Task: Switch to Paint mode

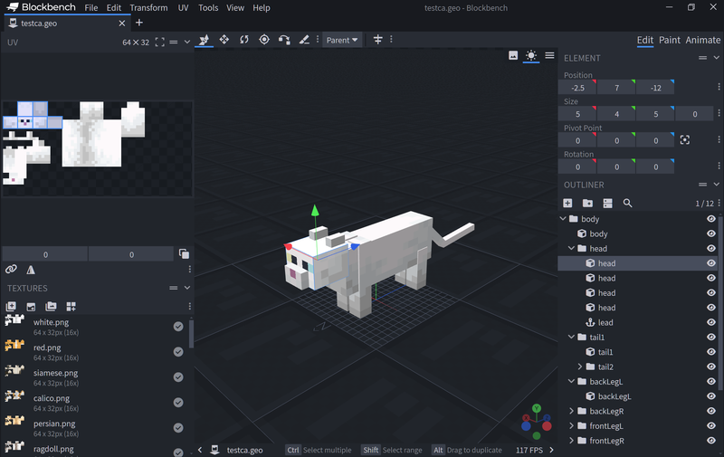Action: (670, 40)
